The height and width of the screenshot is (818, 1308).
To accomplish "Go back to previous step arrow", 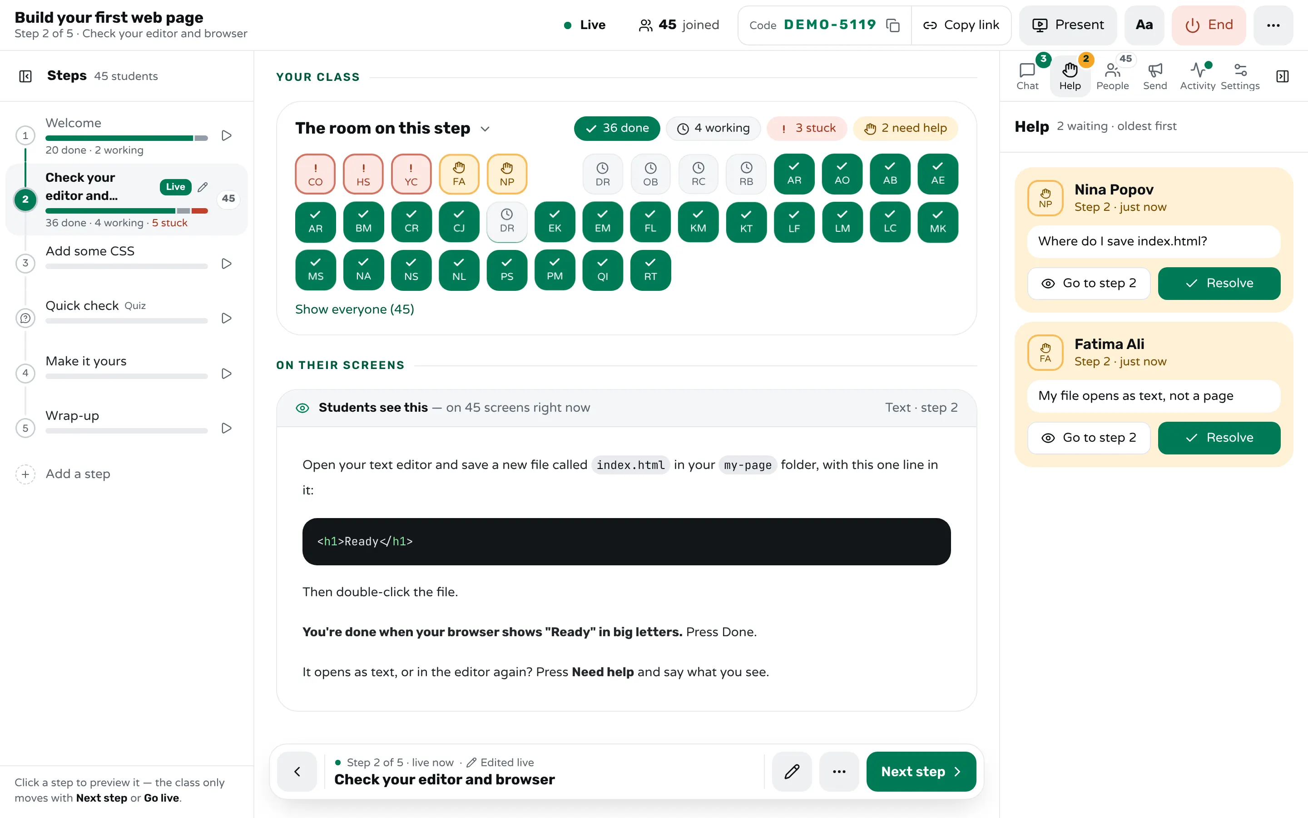I will 297,772.
